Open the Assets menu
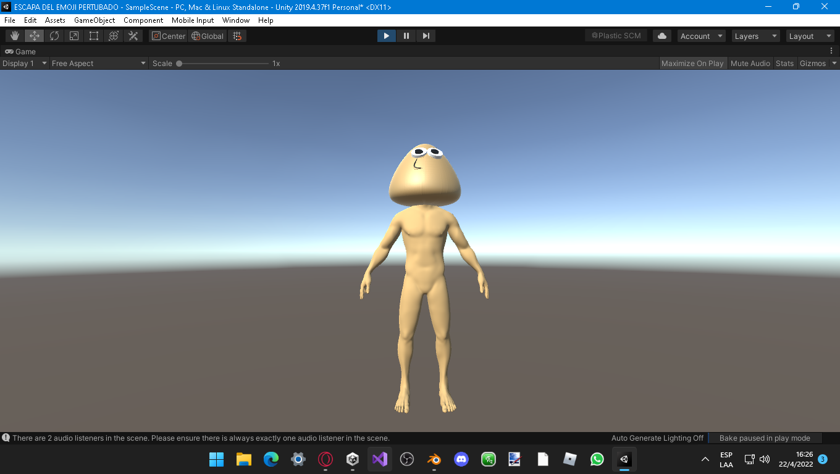The width and height of the screenshot is (840, 474). [55, 20]
